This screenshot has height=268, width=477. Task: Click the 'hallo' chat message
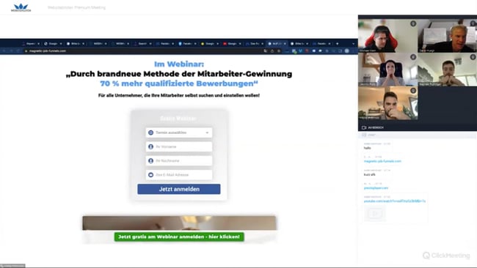pos(367,148)
